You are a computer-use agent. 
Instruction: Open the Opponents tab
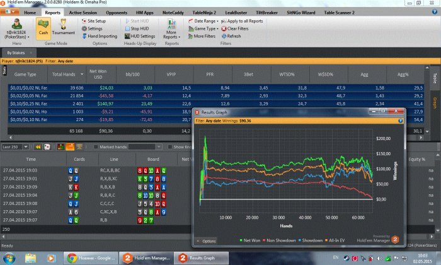coord(117,13)
